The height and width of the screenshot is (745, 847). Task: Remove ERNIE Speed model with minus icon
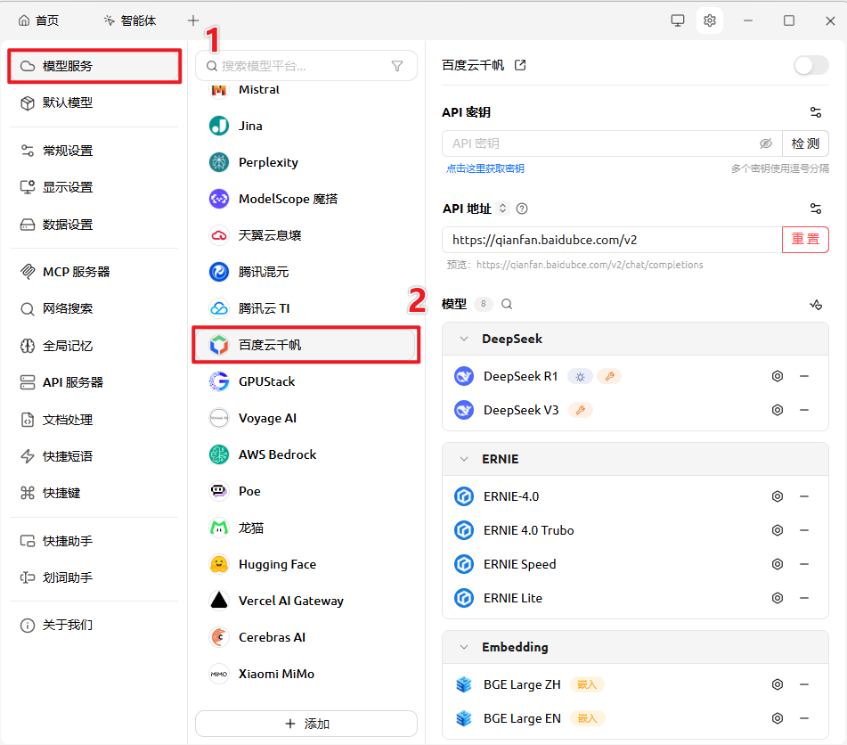[x=804, y=564]
